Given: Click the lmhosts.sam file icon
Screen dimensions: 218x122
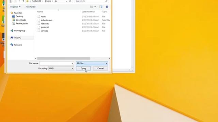Looking at the screenshot, I should coord(39,20).
